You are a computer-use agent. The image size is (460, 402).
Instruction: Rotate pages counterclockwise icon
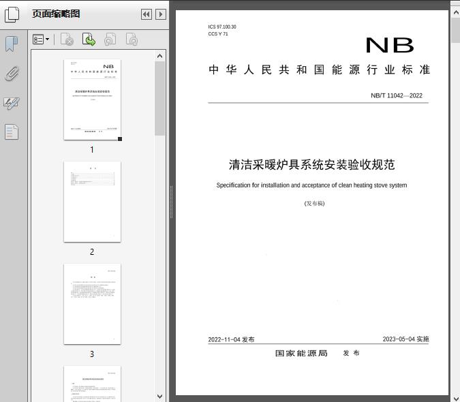tap(110, 39)
